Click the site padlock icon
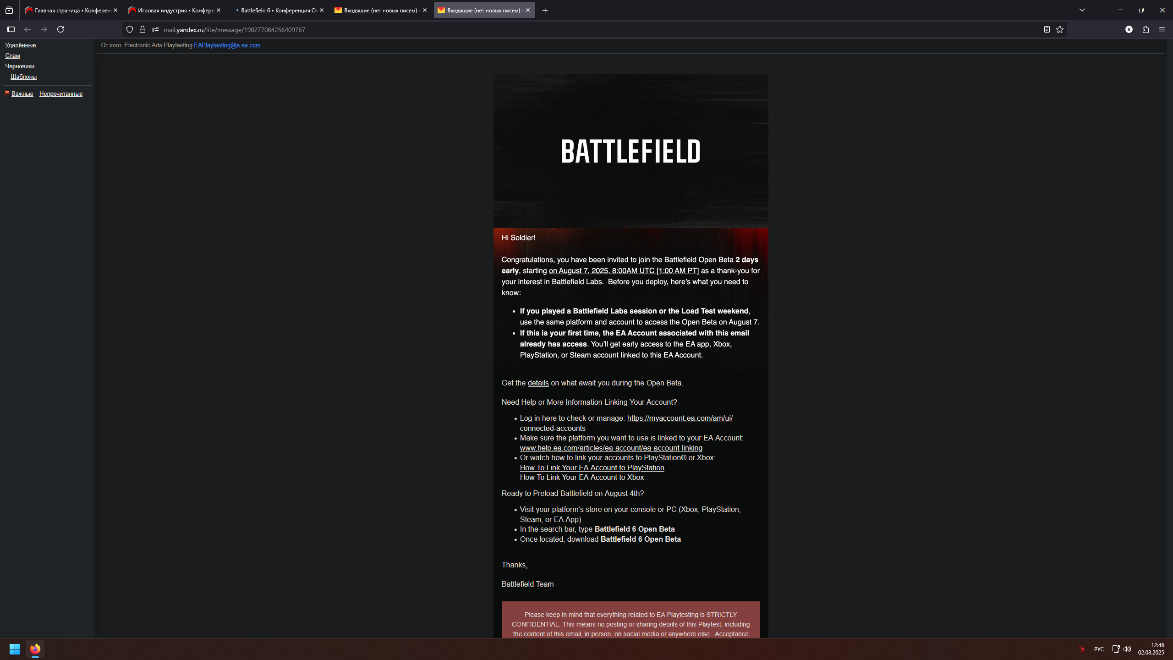 tap(143, 29)
